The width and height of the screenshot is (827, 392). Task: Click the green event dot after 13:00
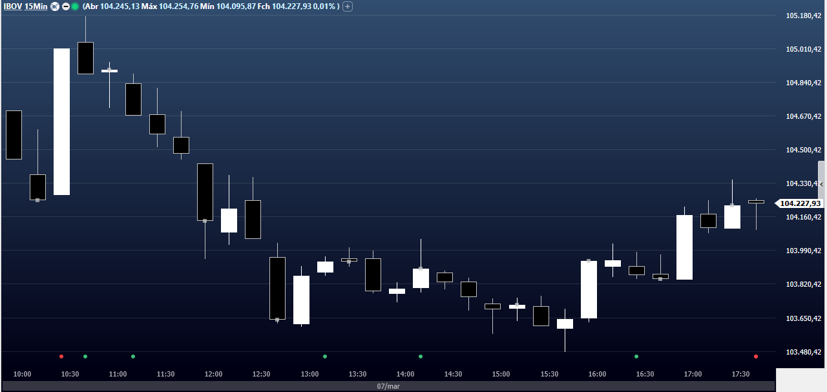pos(325,356)
